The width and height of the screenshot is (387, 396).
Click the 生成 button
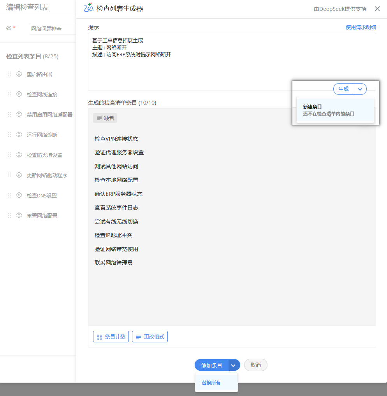click(x=344, y=89)
